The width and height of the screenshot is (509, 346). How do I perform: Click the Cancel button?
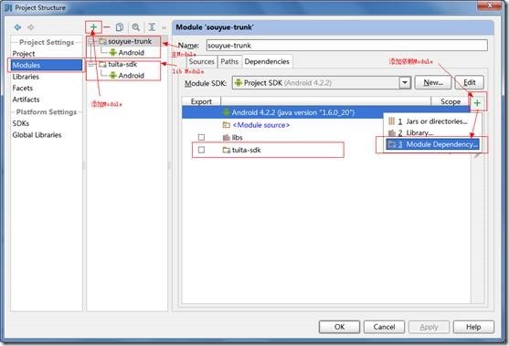click(384, 327)
